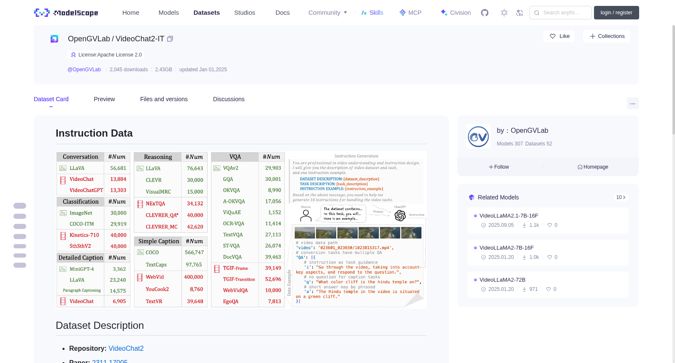Open the ModelScope logo homepage

(x=66, y=13)
